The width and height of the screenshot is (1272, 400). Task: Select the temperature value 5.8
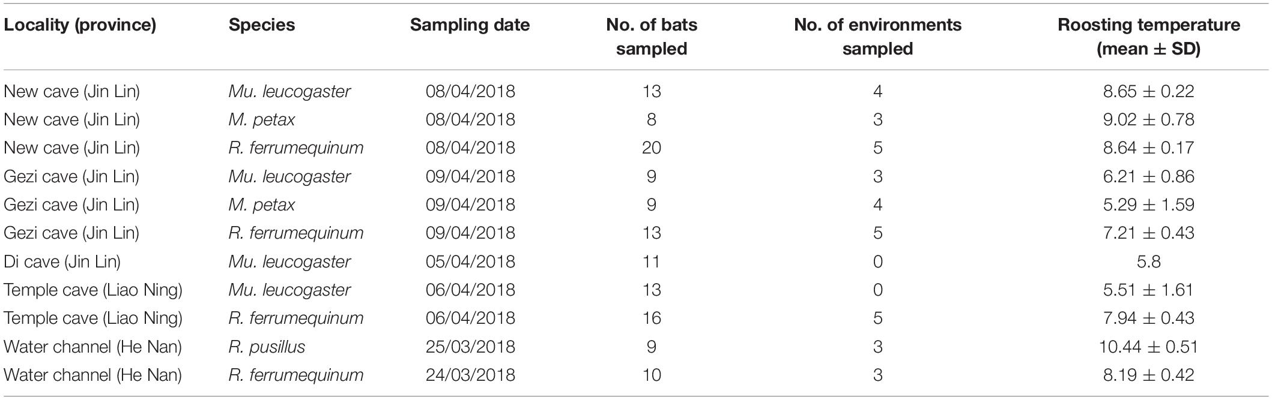1148,261
